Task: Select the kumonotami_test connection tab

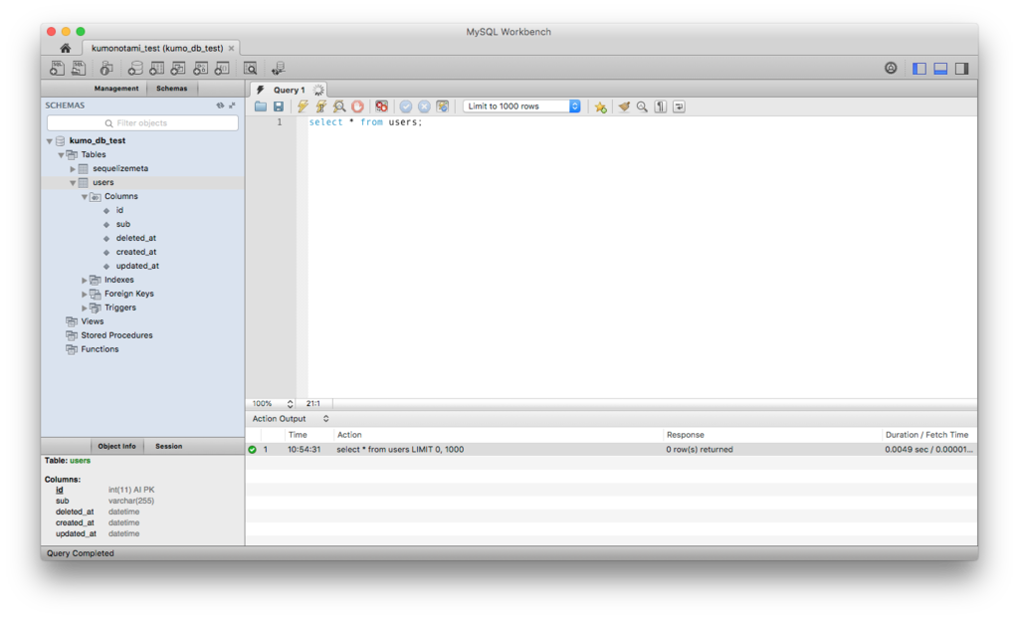Action: click(157, 48)
